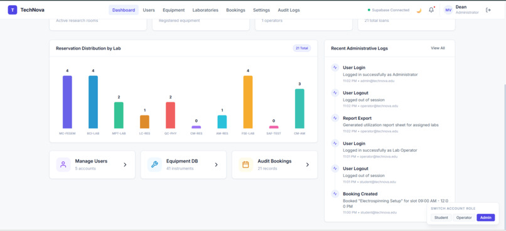Image resolution: width=506 pixels, height=231 pixels.
Task: Click activity icon beside Lab Operator login
Action: pos(335,143)
